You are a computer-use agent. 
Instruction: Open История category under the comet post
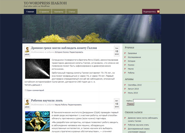point(58,52)
